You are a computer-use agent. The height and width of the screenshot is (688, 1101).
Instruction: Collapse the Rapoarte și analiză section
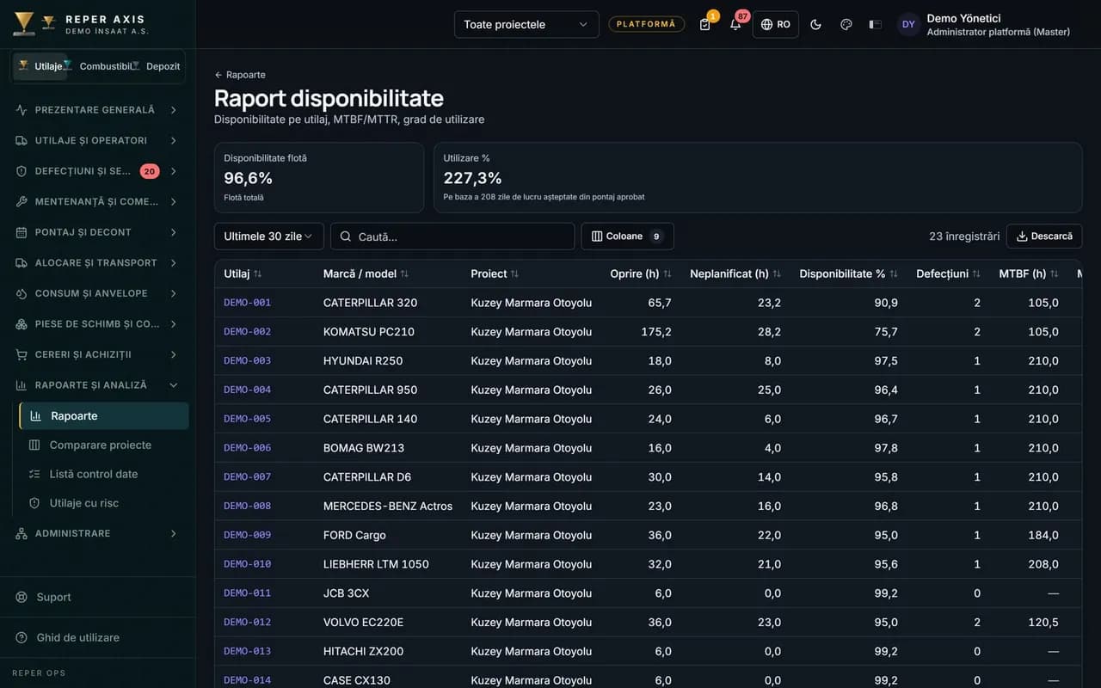coord(97,385)
